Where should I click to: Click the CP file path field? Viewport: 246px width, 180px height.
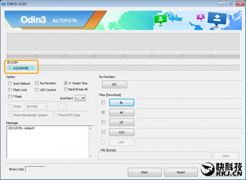pos(189,122)
